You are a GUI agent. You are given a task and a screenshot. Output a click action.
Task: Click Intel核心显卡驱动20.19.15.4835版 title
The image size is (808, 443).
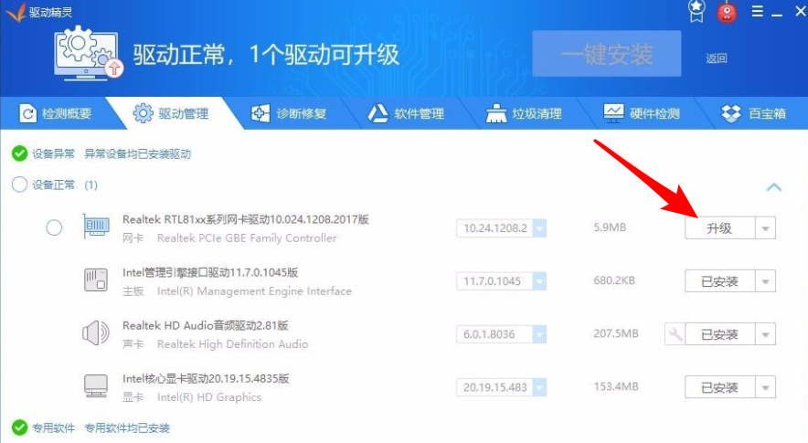[206, 379]
